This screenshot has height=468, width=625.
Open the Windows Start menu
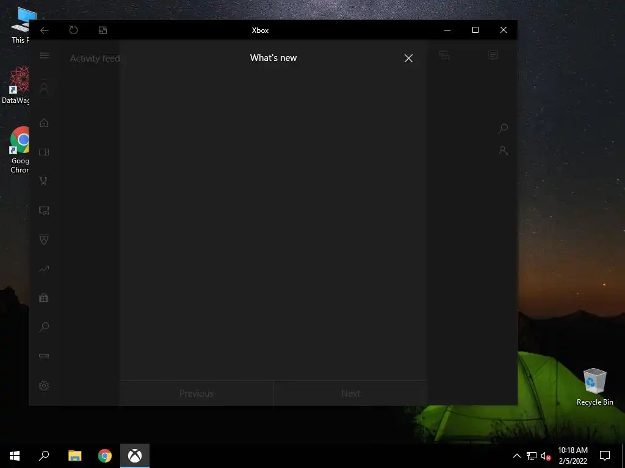click(x=15, y=456)
